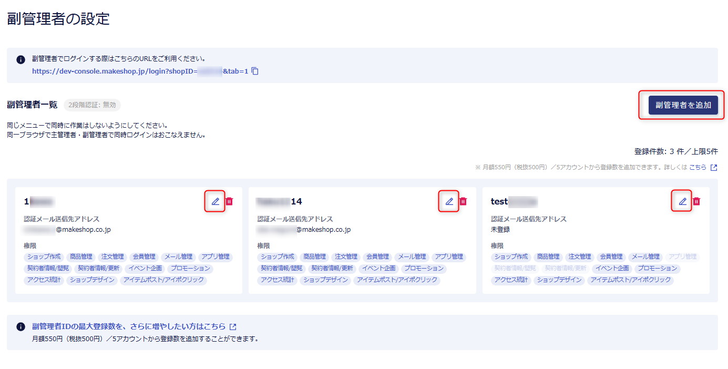Click the info icon in the bottom banner
The width and height of the screenshot is (728, 369).
[x=20, y=326]
